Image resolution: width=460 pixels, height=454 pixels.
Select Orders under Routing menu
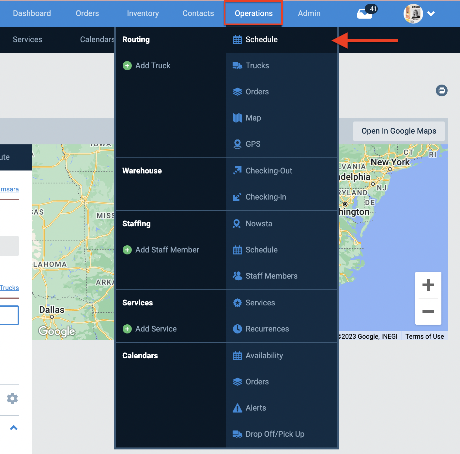coord(257,92)
